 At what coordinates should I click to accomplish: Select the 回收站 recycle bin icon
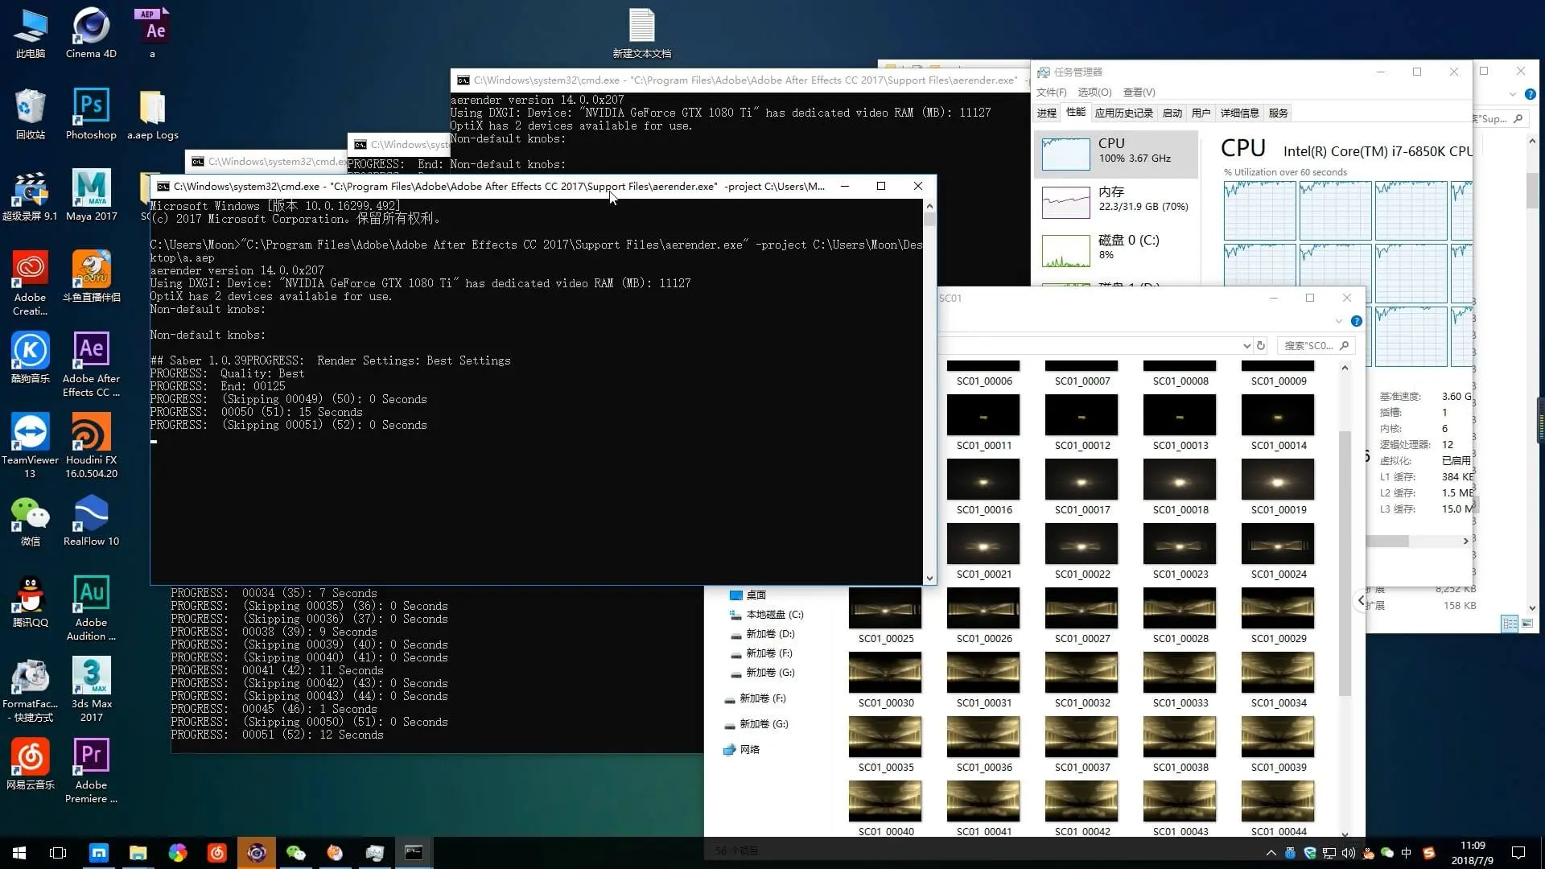tap(30, 114)
